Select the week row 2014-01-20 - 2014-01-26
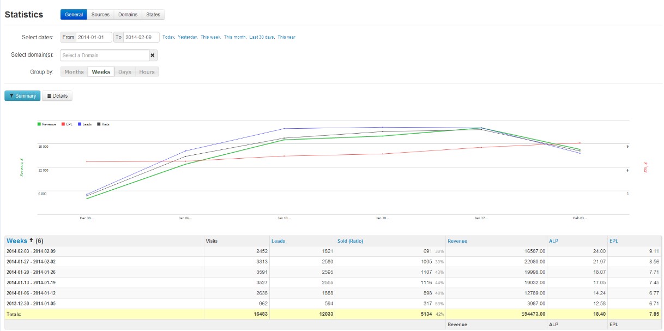 pos(333,272)
